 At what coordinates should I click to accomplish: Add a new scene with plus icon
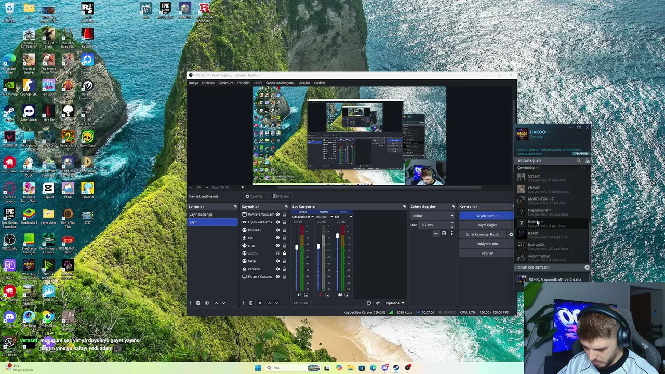click(x=191, y=303)
